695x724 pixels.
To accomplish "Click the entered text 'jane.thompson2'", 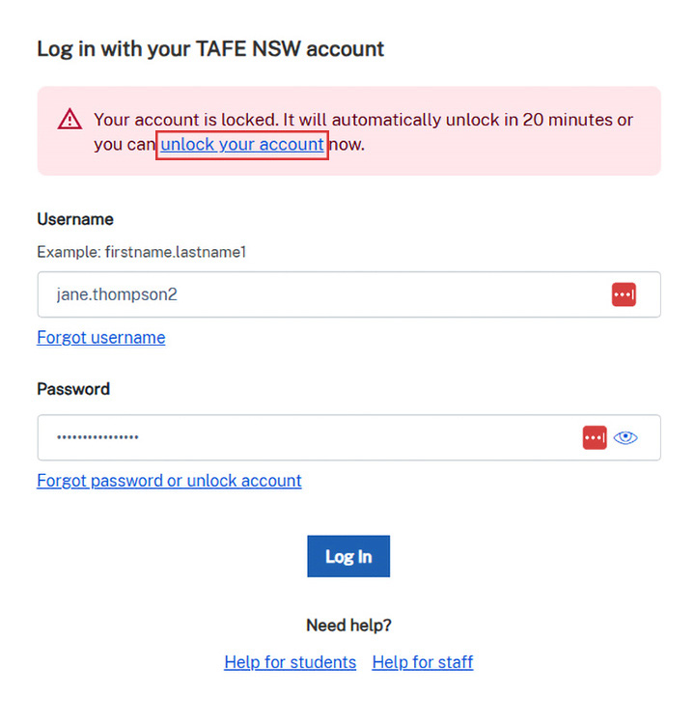I will coord(117,294).
